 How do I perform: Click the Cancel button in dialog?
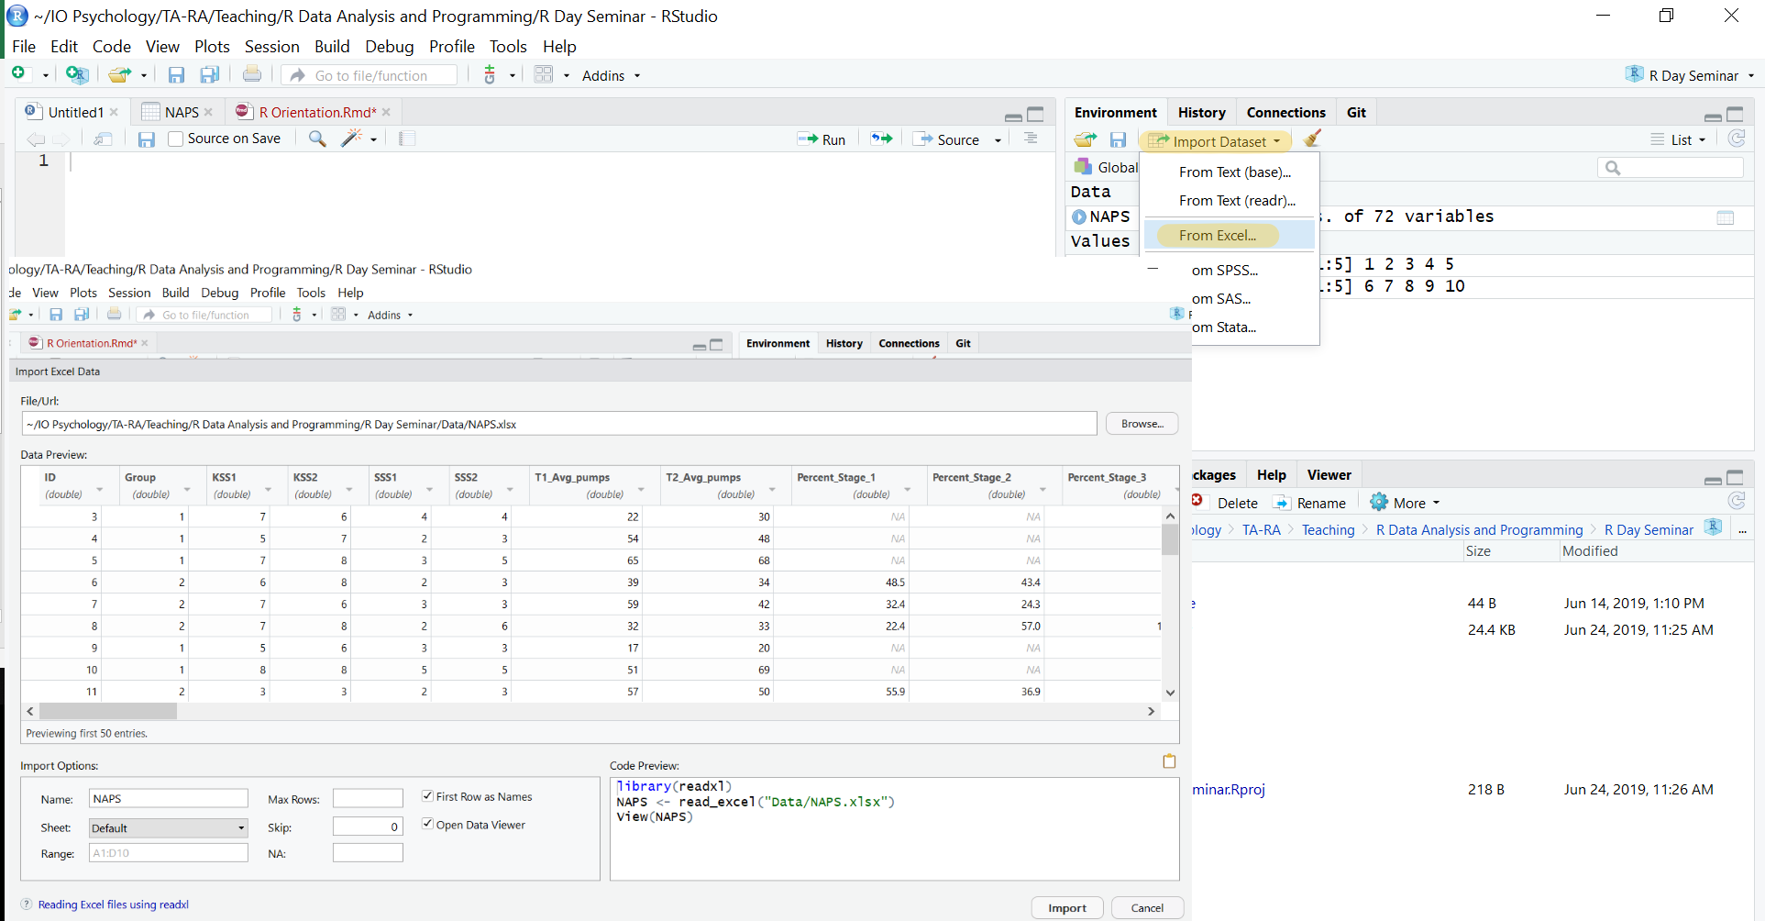pyautogui.click(x=1147, y=908)
